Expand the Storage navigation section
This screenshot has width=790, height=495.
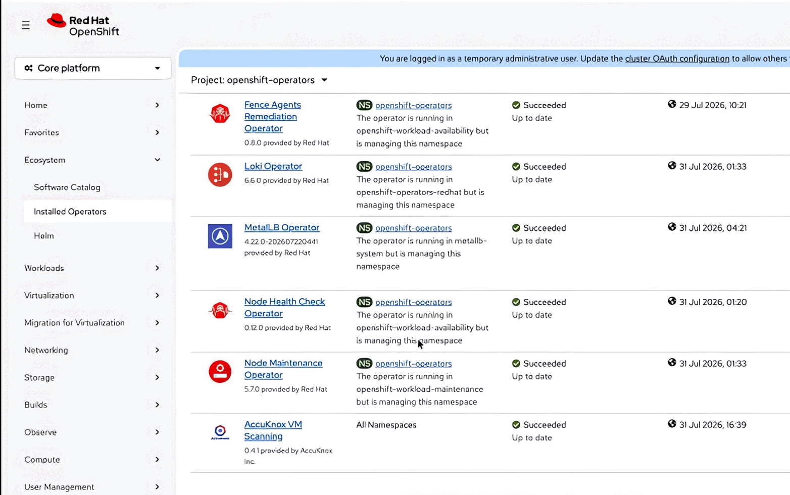(92, 377)
